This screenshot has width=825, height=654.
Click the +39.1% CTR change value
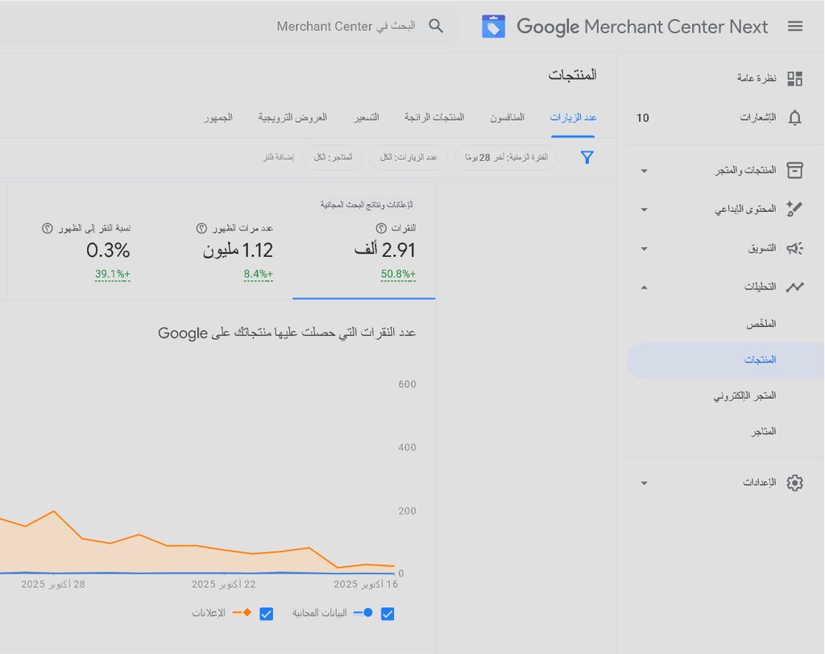click(x=112, y=274)
